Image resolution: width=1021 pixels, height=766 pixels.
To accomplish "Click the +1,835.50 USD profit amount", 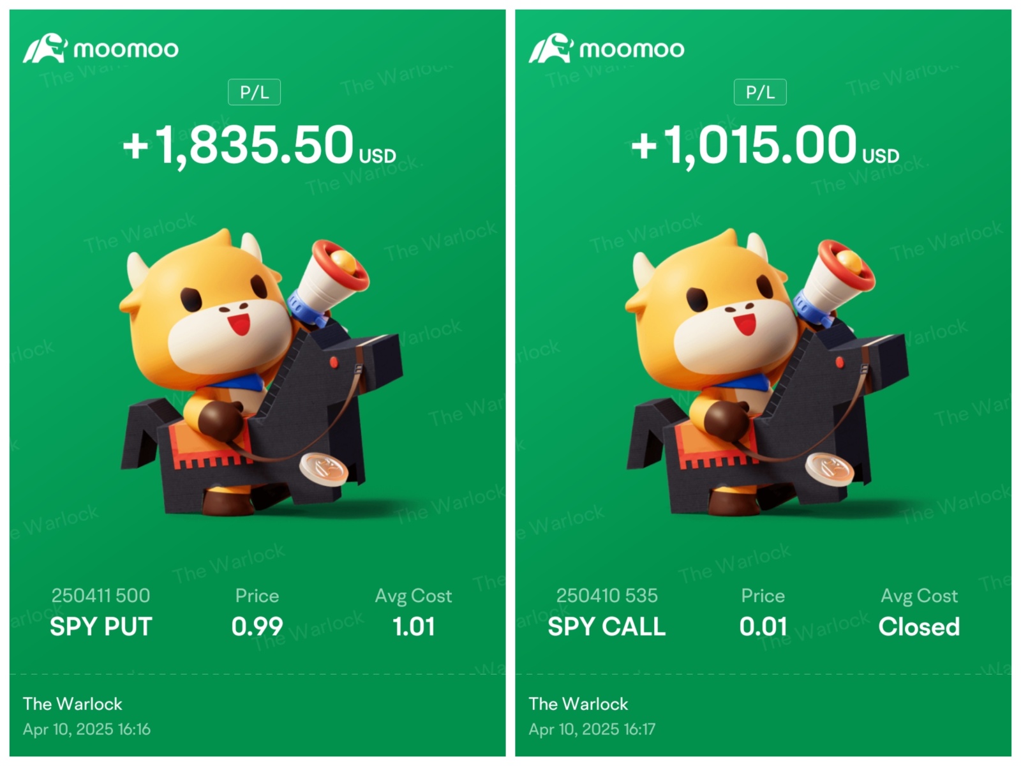I will click(259, 146).
